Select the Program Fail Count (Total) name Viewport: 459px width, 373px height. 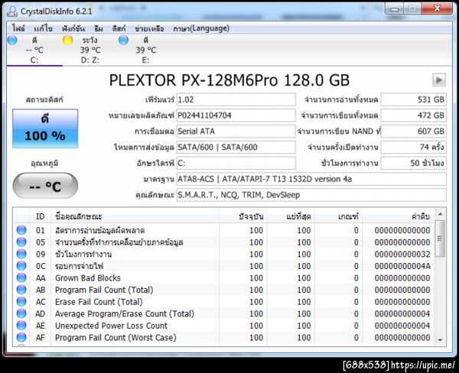point(104,290)
